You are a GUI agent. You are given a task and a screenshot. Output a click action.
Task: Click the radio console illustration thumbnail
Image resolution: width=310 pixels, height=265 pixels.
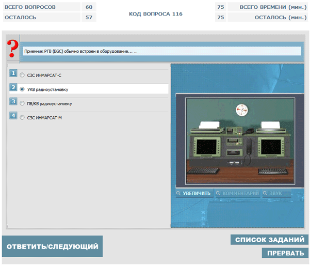240,141
